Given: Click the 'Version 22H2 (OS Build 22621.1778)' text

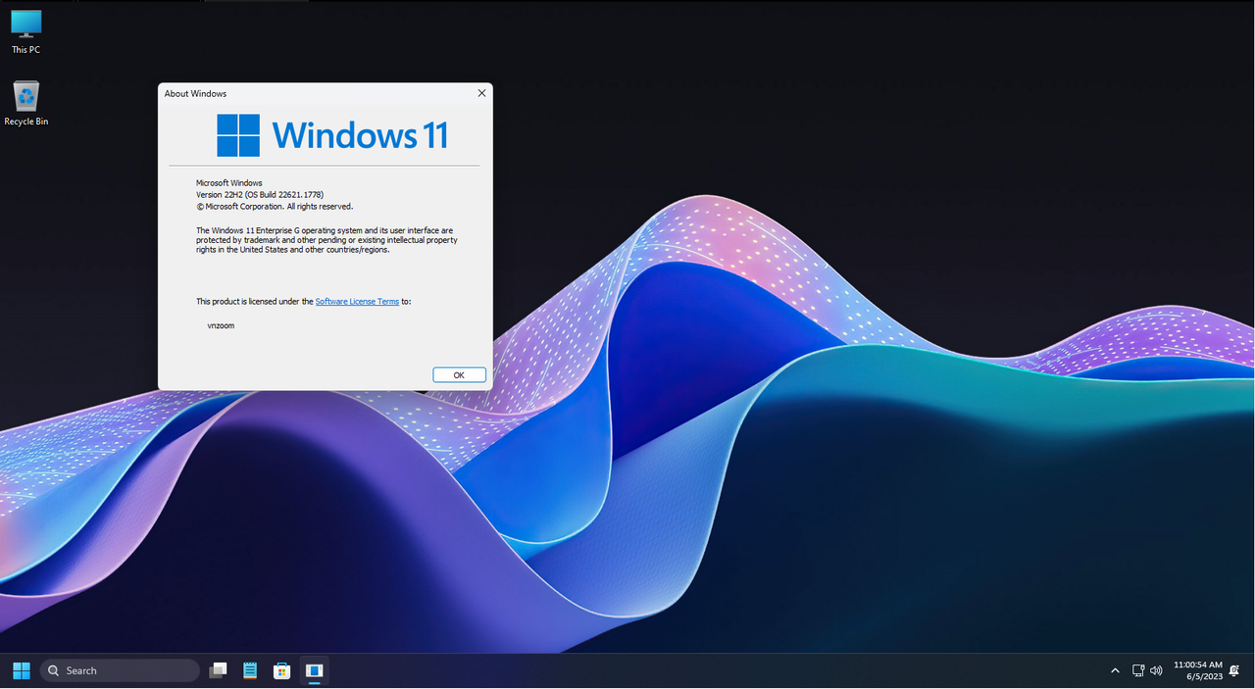Looking at the screenshot, I should point(260,195).
